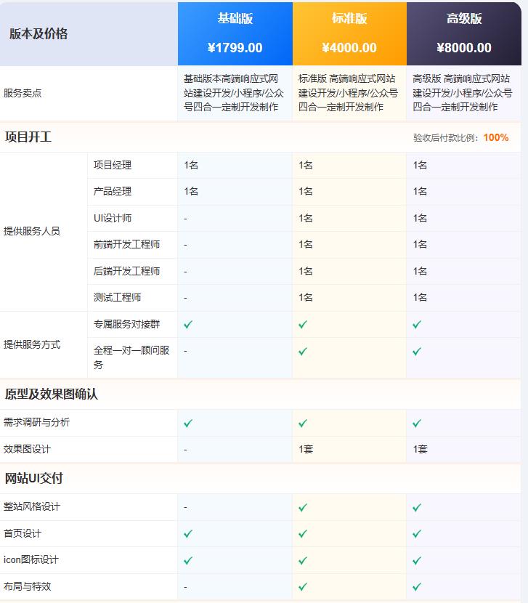Click the 高级版 checkmark for icon图标设计
The height and width of the screenshot is (603, 528).
coord(417,560)
